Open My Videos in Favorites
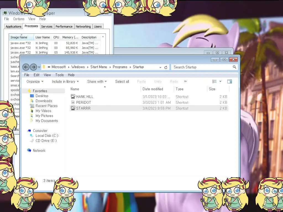The image size is (283, 212). point(43,111)
